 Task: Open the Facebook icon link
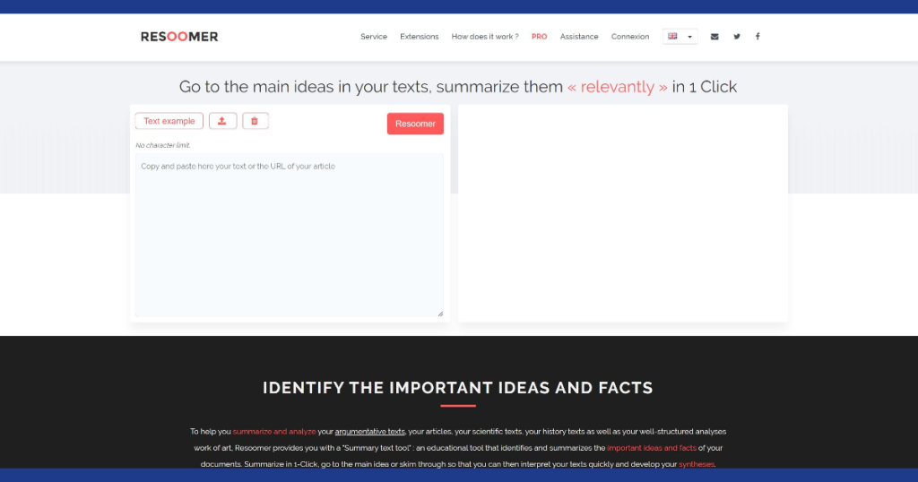pyautogui.click(x=758, y=36)
